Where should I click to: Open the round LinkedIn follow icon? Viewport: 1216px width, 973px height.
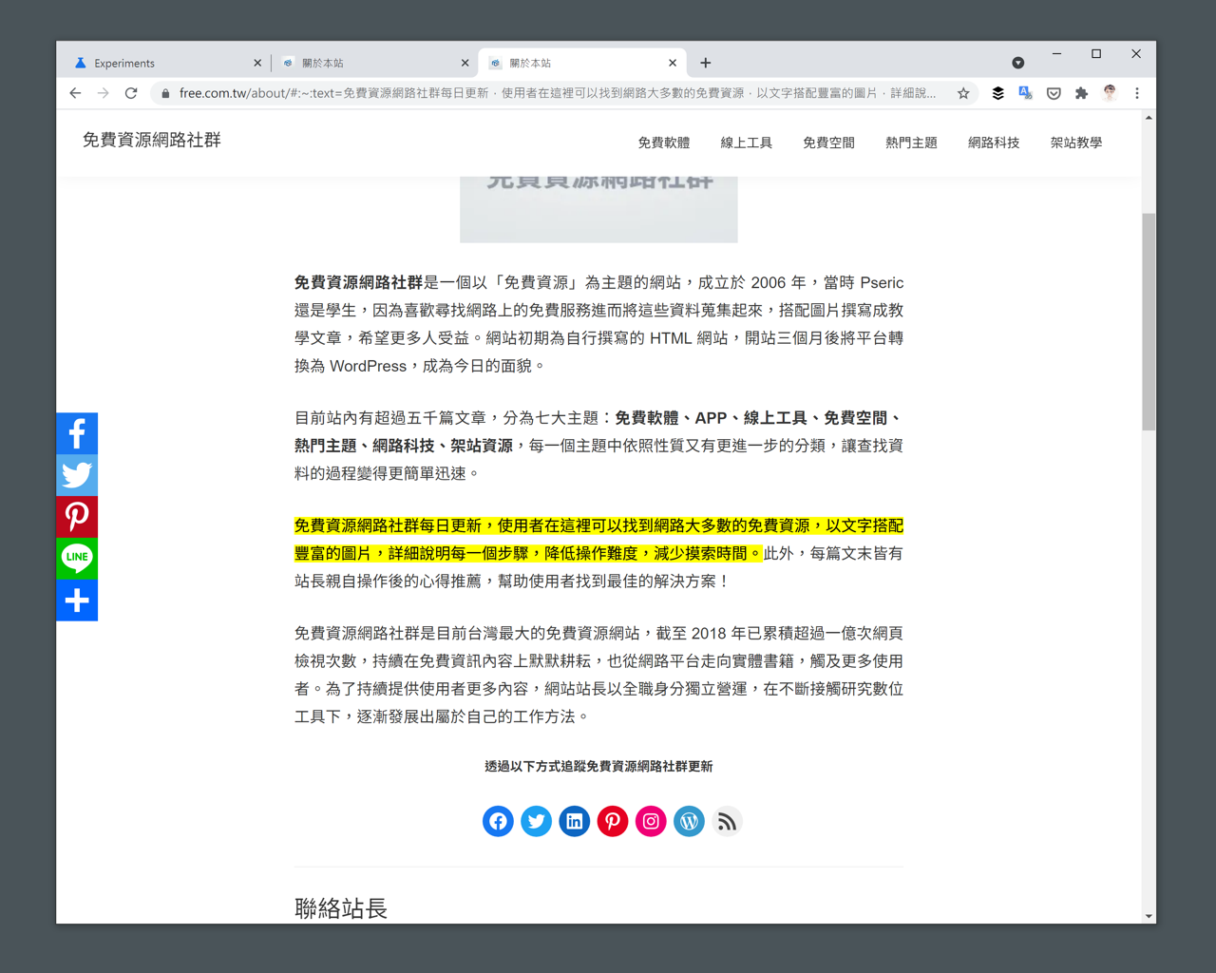tap(574, 821)
